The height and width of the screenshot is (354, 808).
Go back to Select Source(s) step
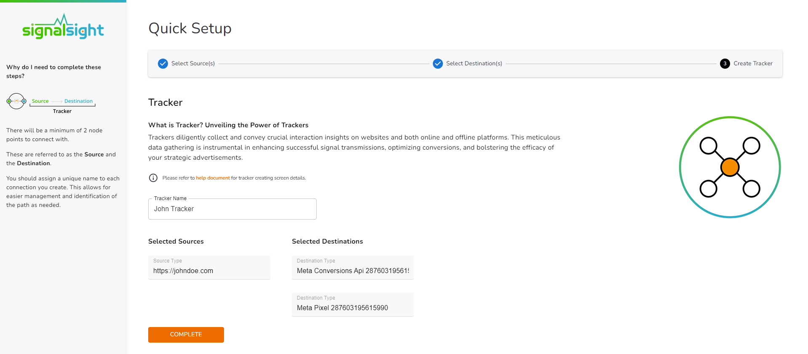point(193,64)
